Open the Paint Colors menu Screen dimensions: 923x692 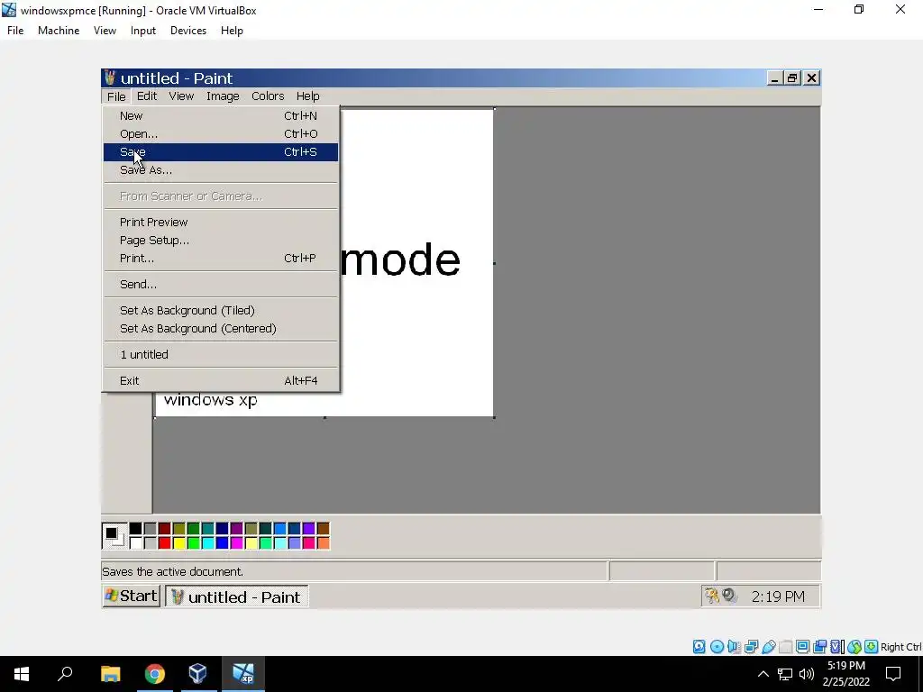[x=268, y=96]
